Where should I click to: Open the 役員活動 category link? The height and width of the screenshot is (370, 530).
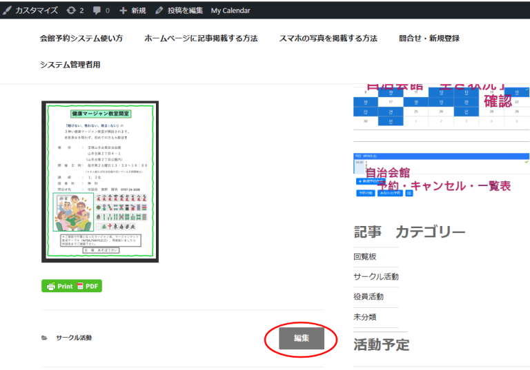click(369, 296)
